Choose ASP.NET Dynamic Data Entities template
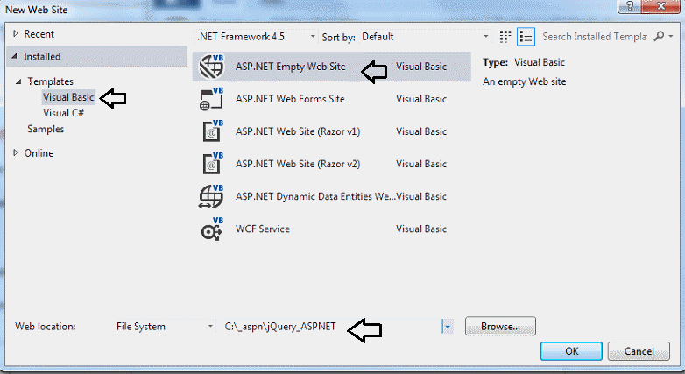Screen dimensions: 685x374 point(332,196)
